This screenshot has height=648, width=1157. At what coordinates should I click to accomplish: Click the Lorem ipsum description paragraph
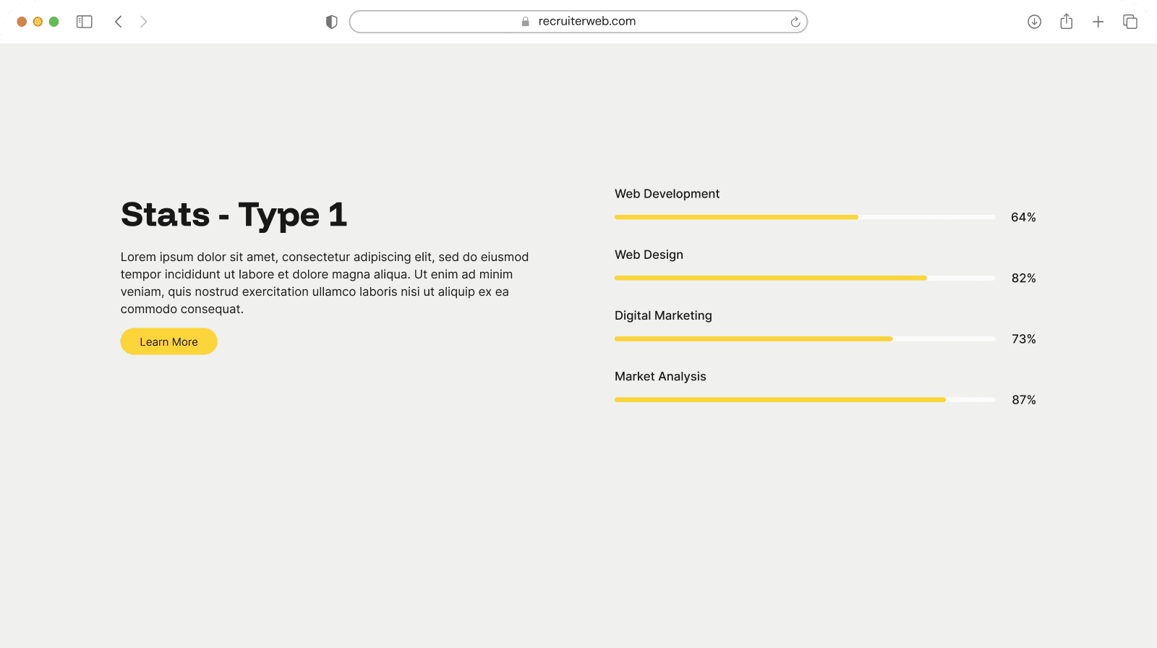point(325,283)
